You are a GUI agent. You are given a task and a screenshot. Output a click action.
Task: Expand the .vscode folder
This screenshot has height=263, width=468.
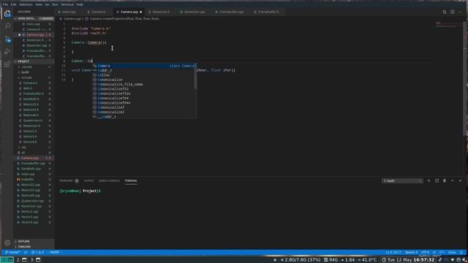[26, 66]
